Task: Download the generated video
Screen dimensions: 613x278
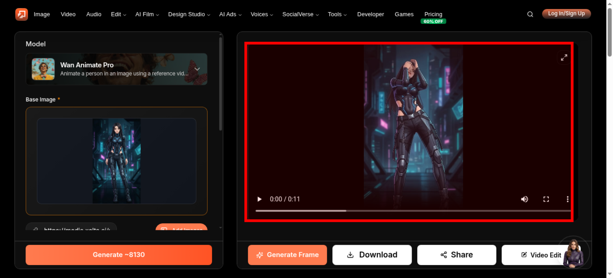Action: click(372, 255)
